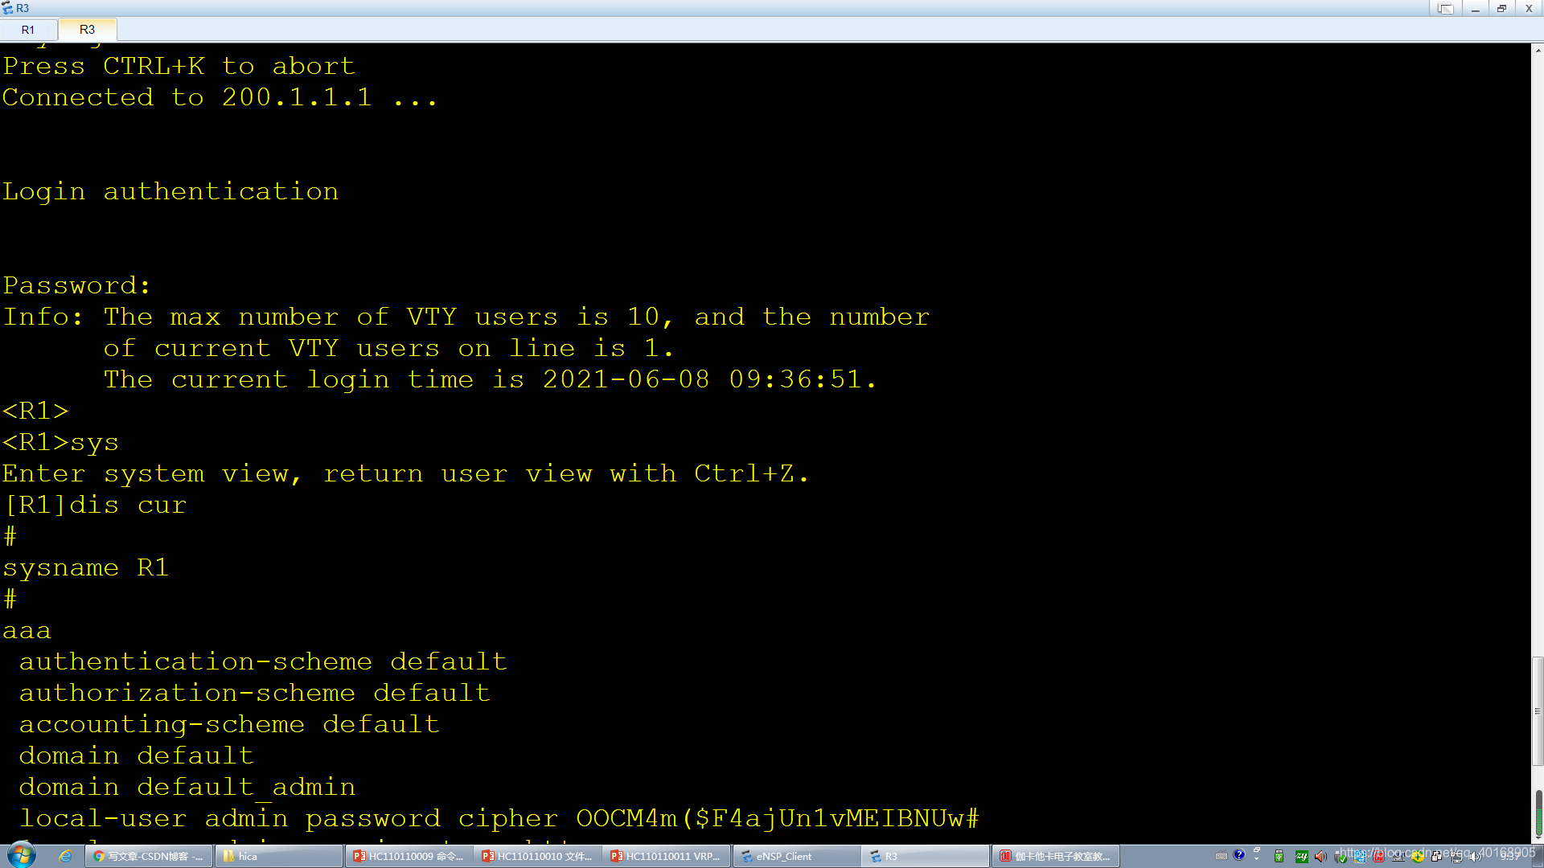Toggle the R3 terminal window focus

pyautogui.click(x=87, y=29)
